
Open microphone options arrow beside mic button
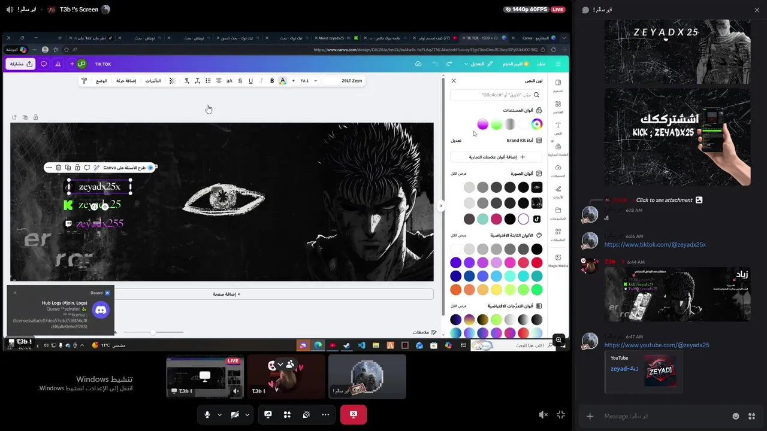[x=219, y=415]
